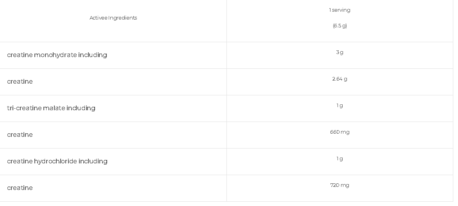The height and width of the screenshot is (206, 458).
Task: Click the word "malate" in the ingredient list
Action: 54,108
